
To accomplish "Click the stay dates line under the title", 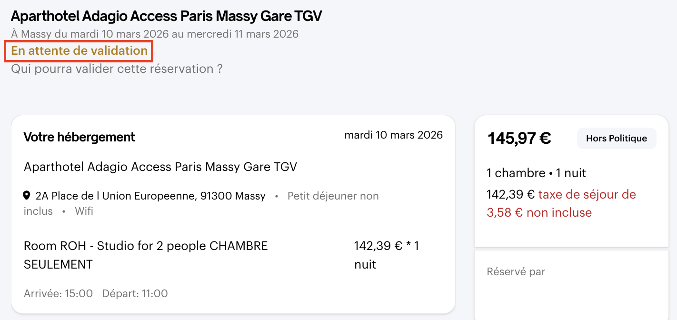I will tap(155, 34).
